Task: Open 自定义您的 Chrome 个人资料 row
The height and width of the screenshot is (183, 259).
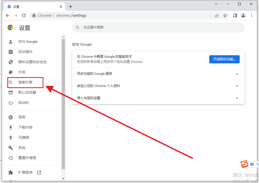Action: (x=158, y=86)
